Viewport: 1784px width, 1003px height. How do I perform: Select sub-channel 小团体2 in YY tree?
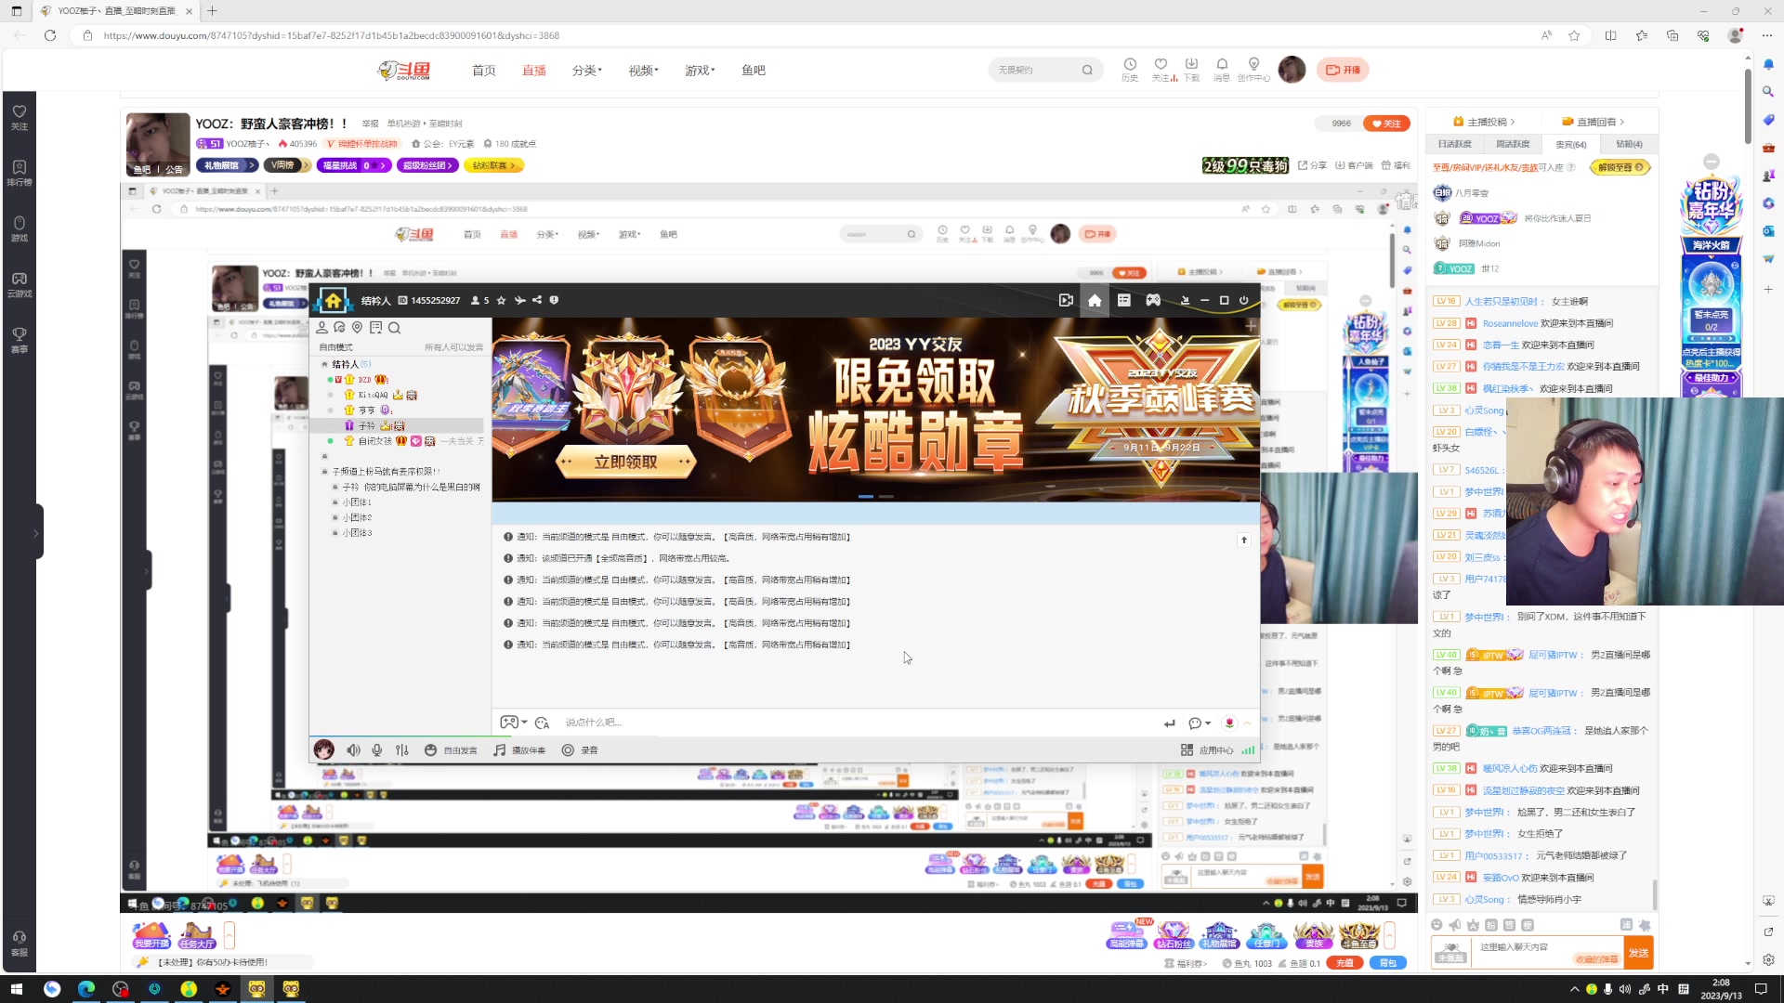(x=357, y=518)
